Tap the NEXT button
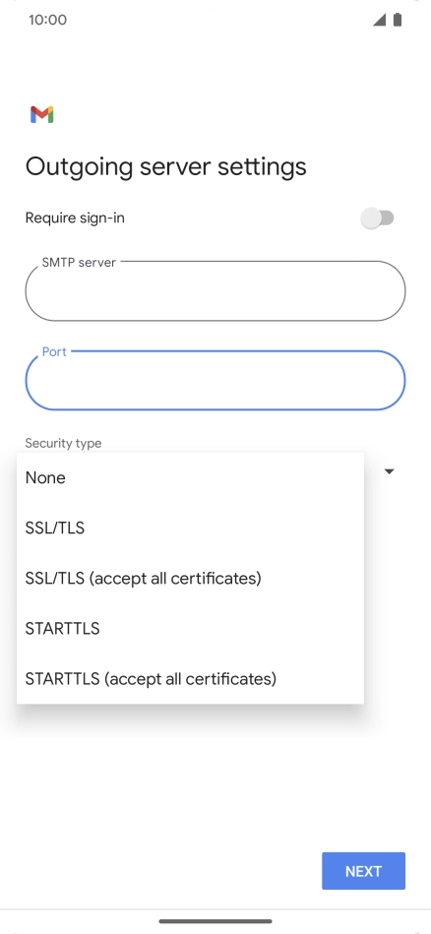The height and width of the screenshot is (934, 431). pos(364,871)
